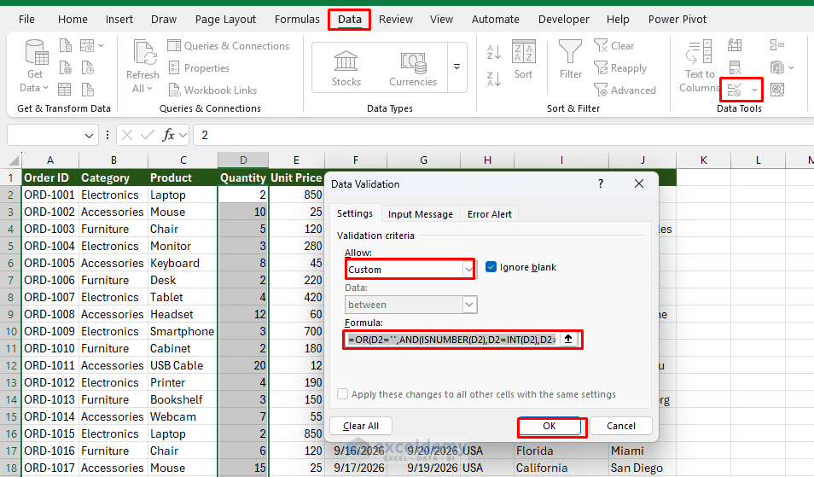Image resolution: width=814 pixels, height=477 pixels.
Task: Open connection Properties
Action: tap(199, 68)
